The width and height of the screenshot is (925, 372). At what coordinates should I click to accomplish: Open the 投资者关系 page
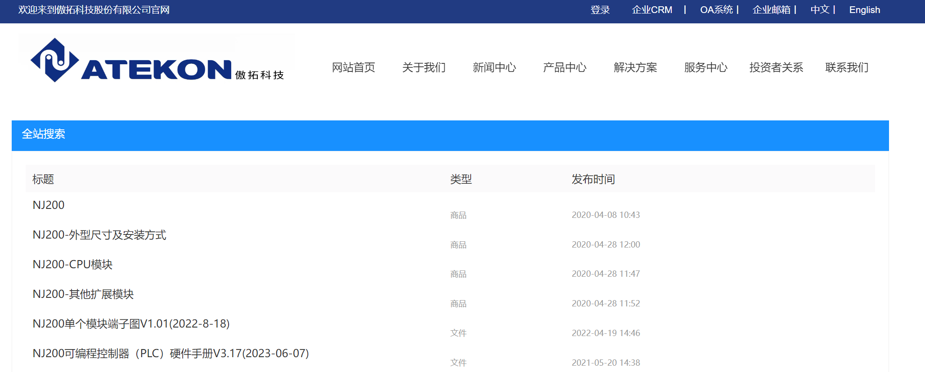(776, 67)
